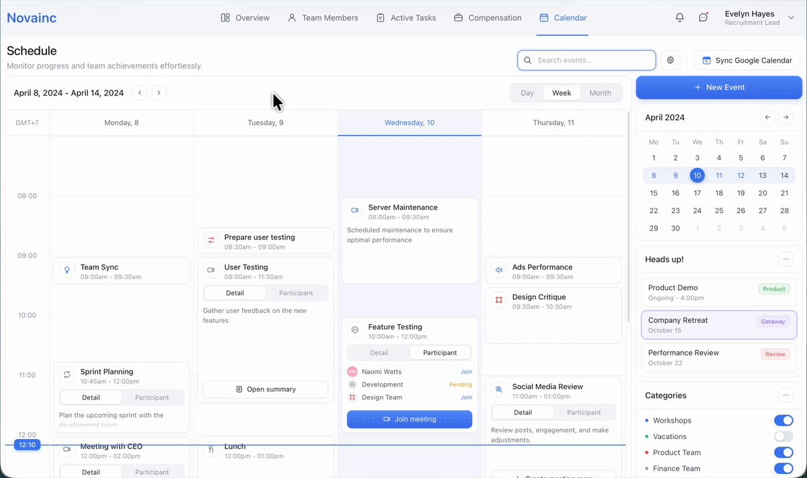The width and height of the screenshot is (807, 478).
Task: Switch to the Active Tasks tab
Action: (406, 18)
